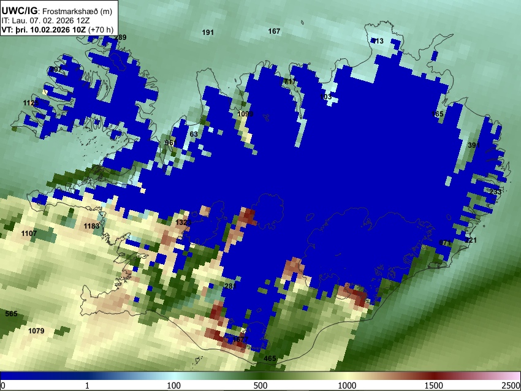This screenshot has width=521, height=391.
Task: Click the dark red section of the color scale
Action: [434, 376]
